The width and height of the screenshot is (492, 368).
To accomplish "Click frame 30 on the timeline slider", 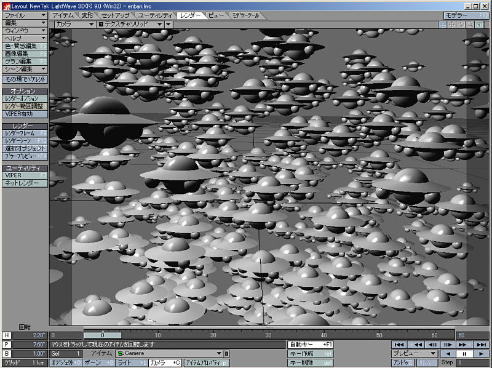I will tap(268, 335).
